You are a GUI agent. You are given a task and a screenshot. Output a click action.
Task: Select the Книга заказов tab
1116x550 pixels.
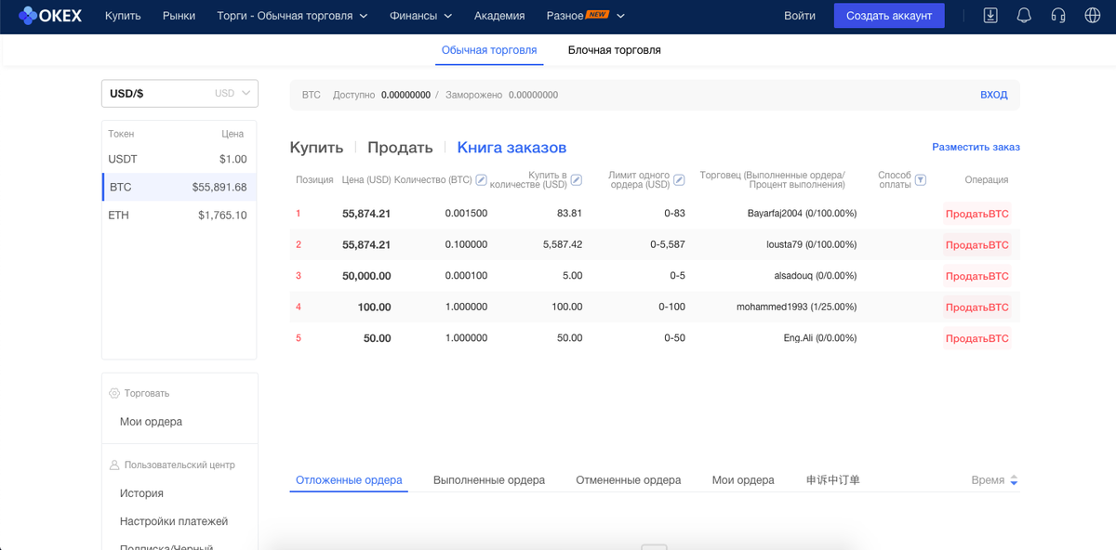click(511, 148)
